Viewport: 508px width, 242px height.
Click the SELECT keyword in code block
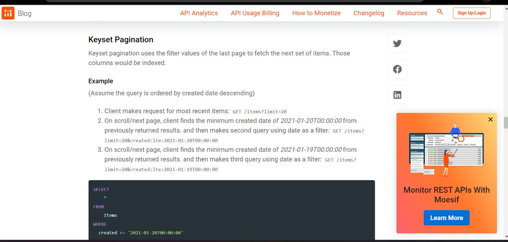(x=101, y=190)
